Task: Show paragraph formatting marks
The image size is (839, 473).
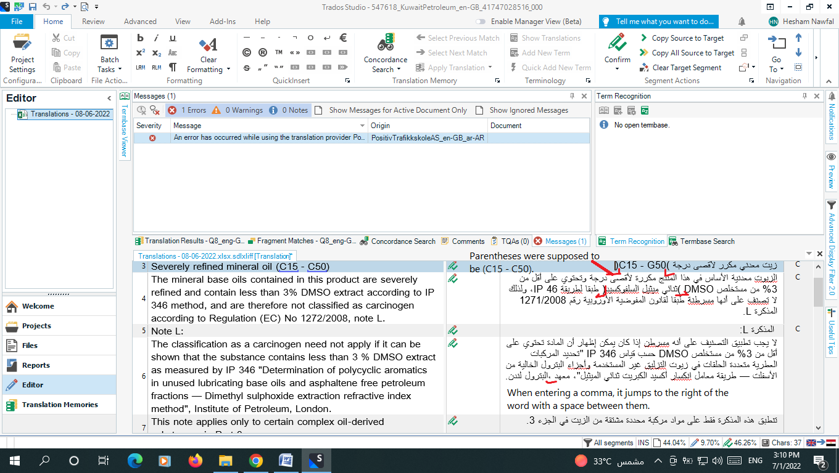Action: tap(173, 68)
